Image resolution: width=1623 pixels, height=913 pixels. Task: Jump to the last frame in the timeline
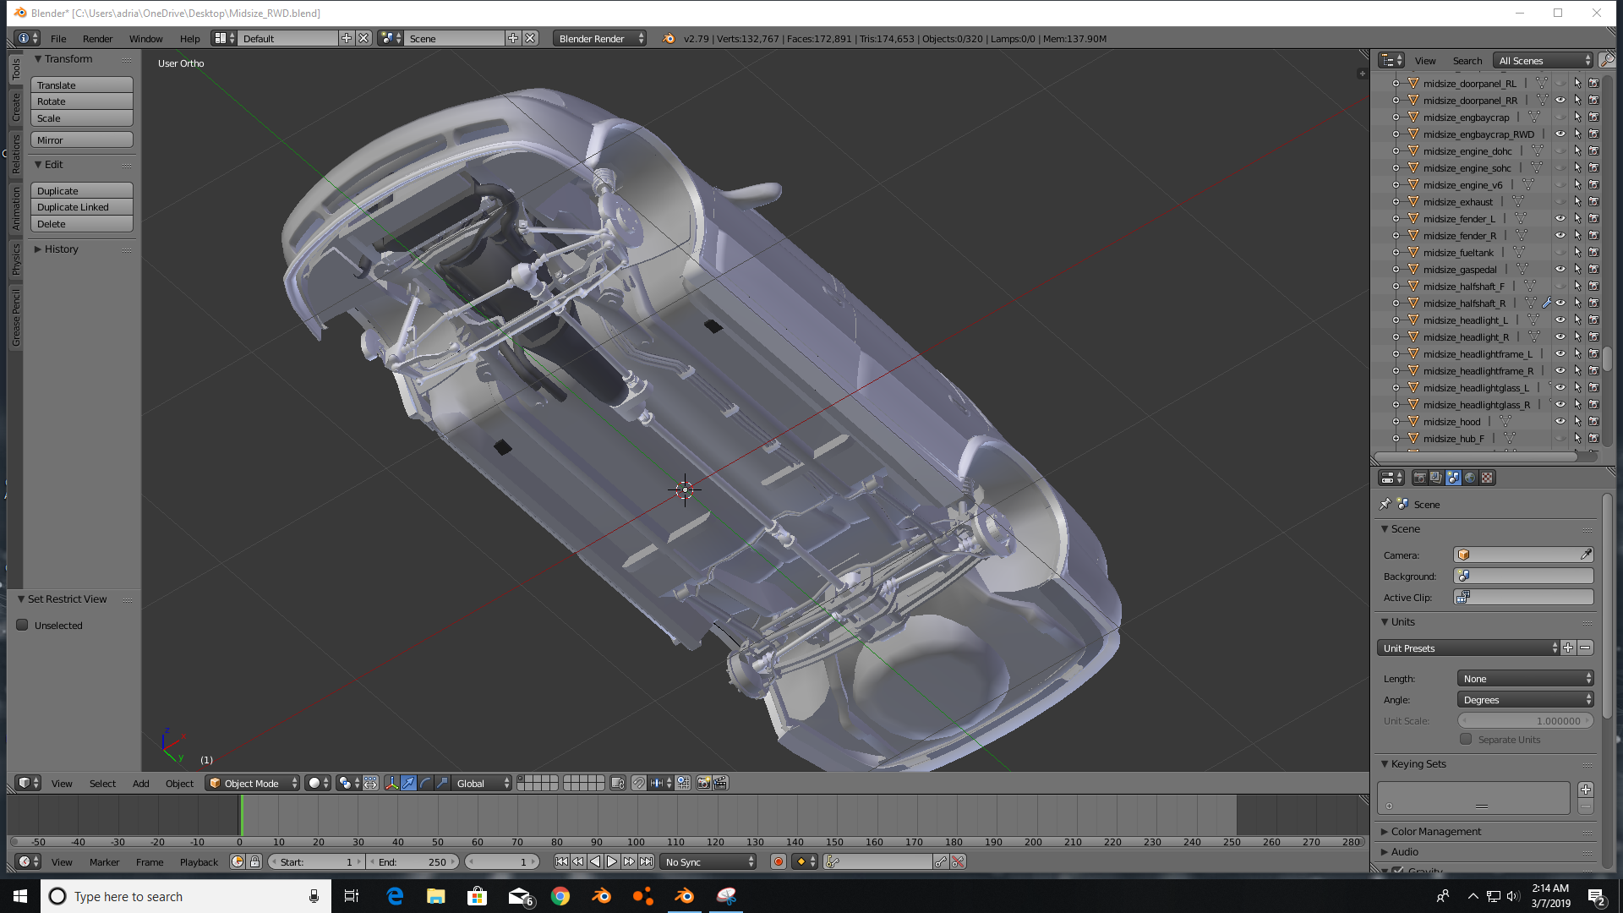(646, 861)
